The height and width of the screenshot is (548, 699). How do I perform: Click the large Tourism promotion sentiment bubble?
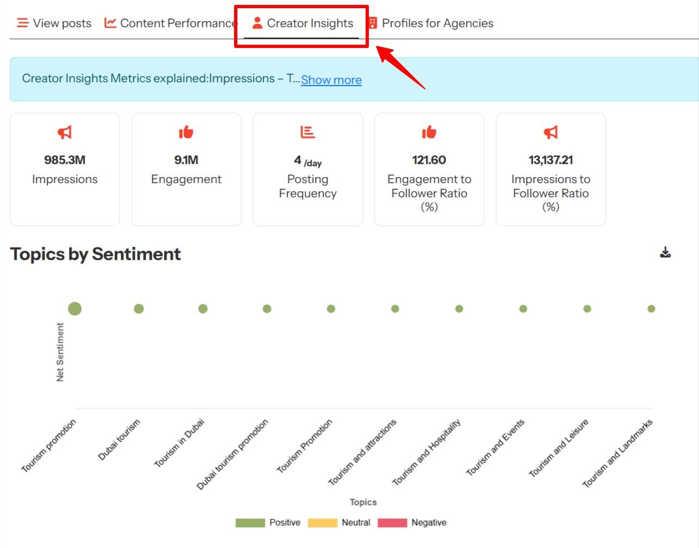pyautogui.click(x=75, y=309)
